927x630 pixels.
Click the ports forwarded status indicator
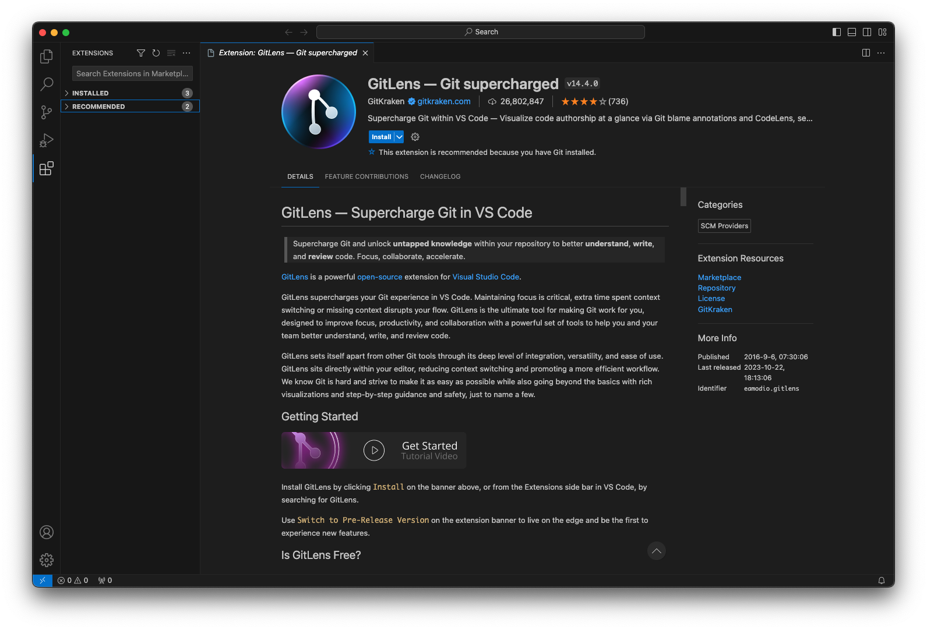[x=105, y=581]
